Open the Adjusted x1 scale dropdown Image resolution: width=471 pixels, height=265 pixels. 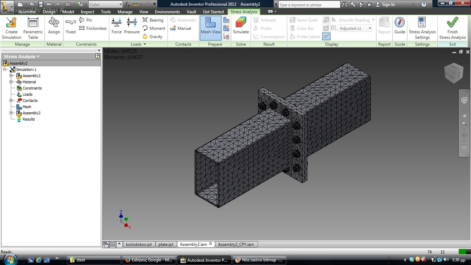pyautogui.click(x=370, y=28)
